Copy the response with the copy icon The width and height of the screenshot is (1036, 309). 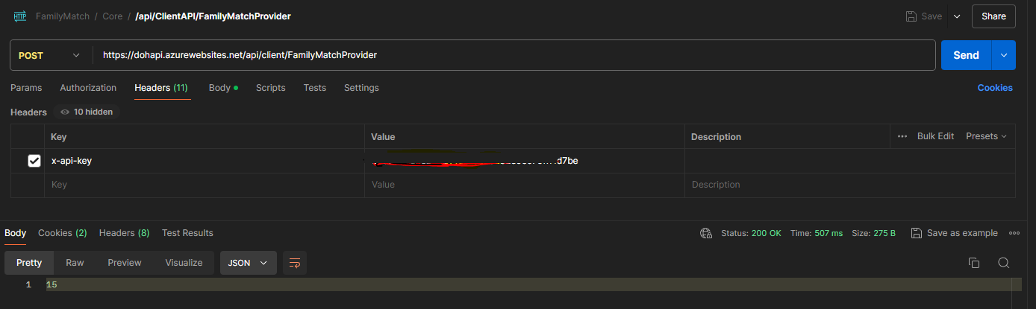[974, 263]
